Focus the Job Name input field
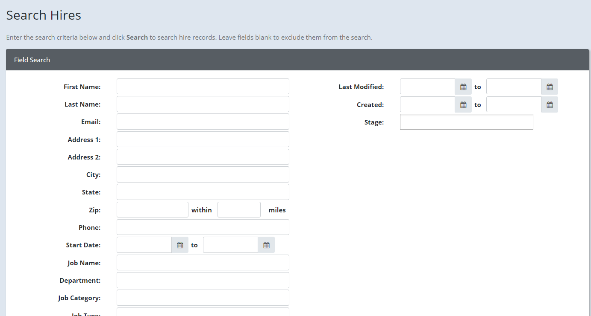The image size is (591, 316). (203, 262)
